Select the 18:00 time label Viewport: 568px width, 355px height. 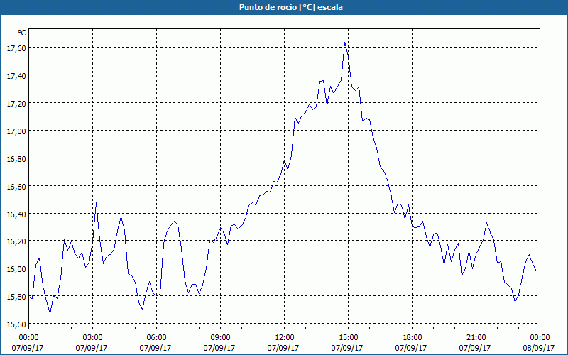(412, 338)
